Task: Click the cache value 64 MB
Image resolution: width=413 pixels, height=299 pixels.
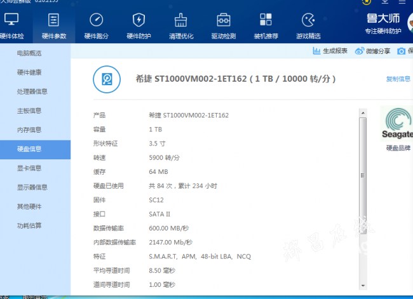Action: (158, 172)
